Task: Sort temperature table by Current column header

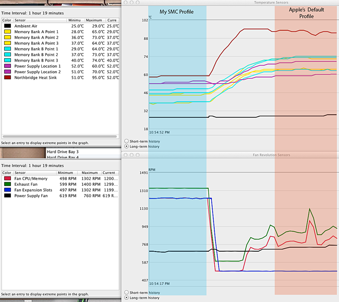Action: (x=113, y=20)
